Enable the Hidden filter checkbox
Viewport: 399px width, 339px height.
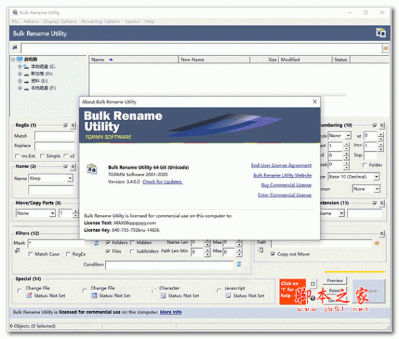(x=132, y=243)
